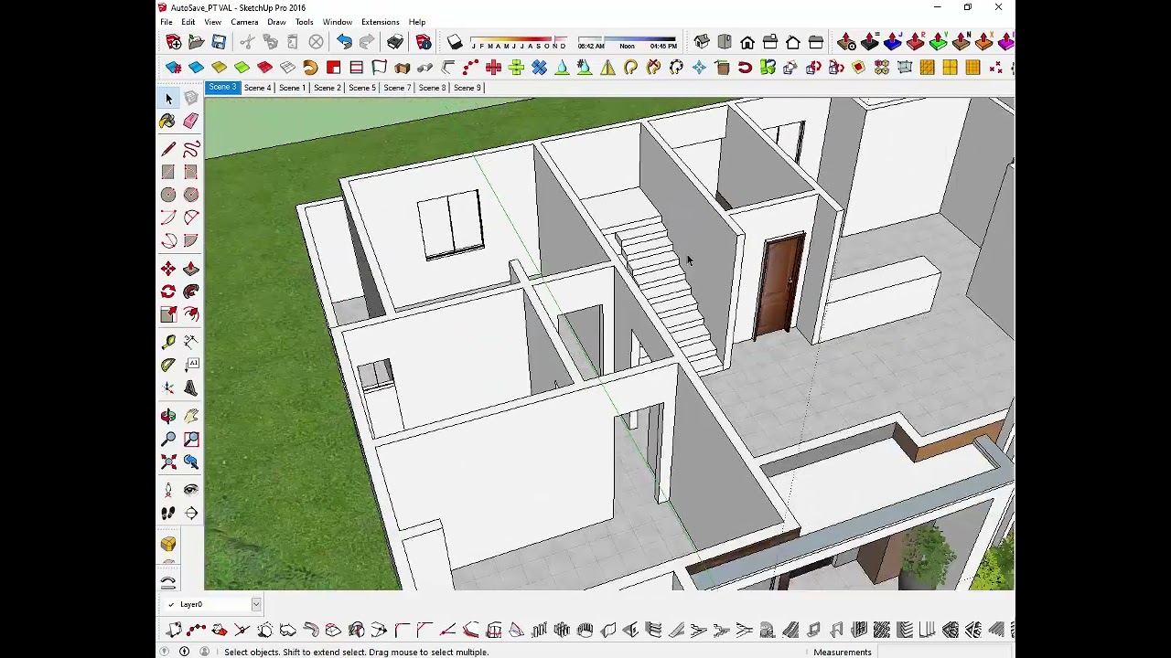Select the Circle tool
Viewport: 1171px width, 658px height.
tap(168, 195)
